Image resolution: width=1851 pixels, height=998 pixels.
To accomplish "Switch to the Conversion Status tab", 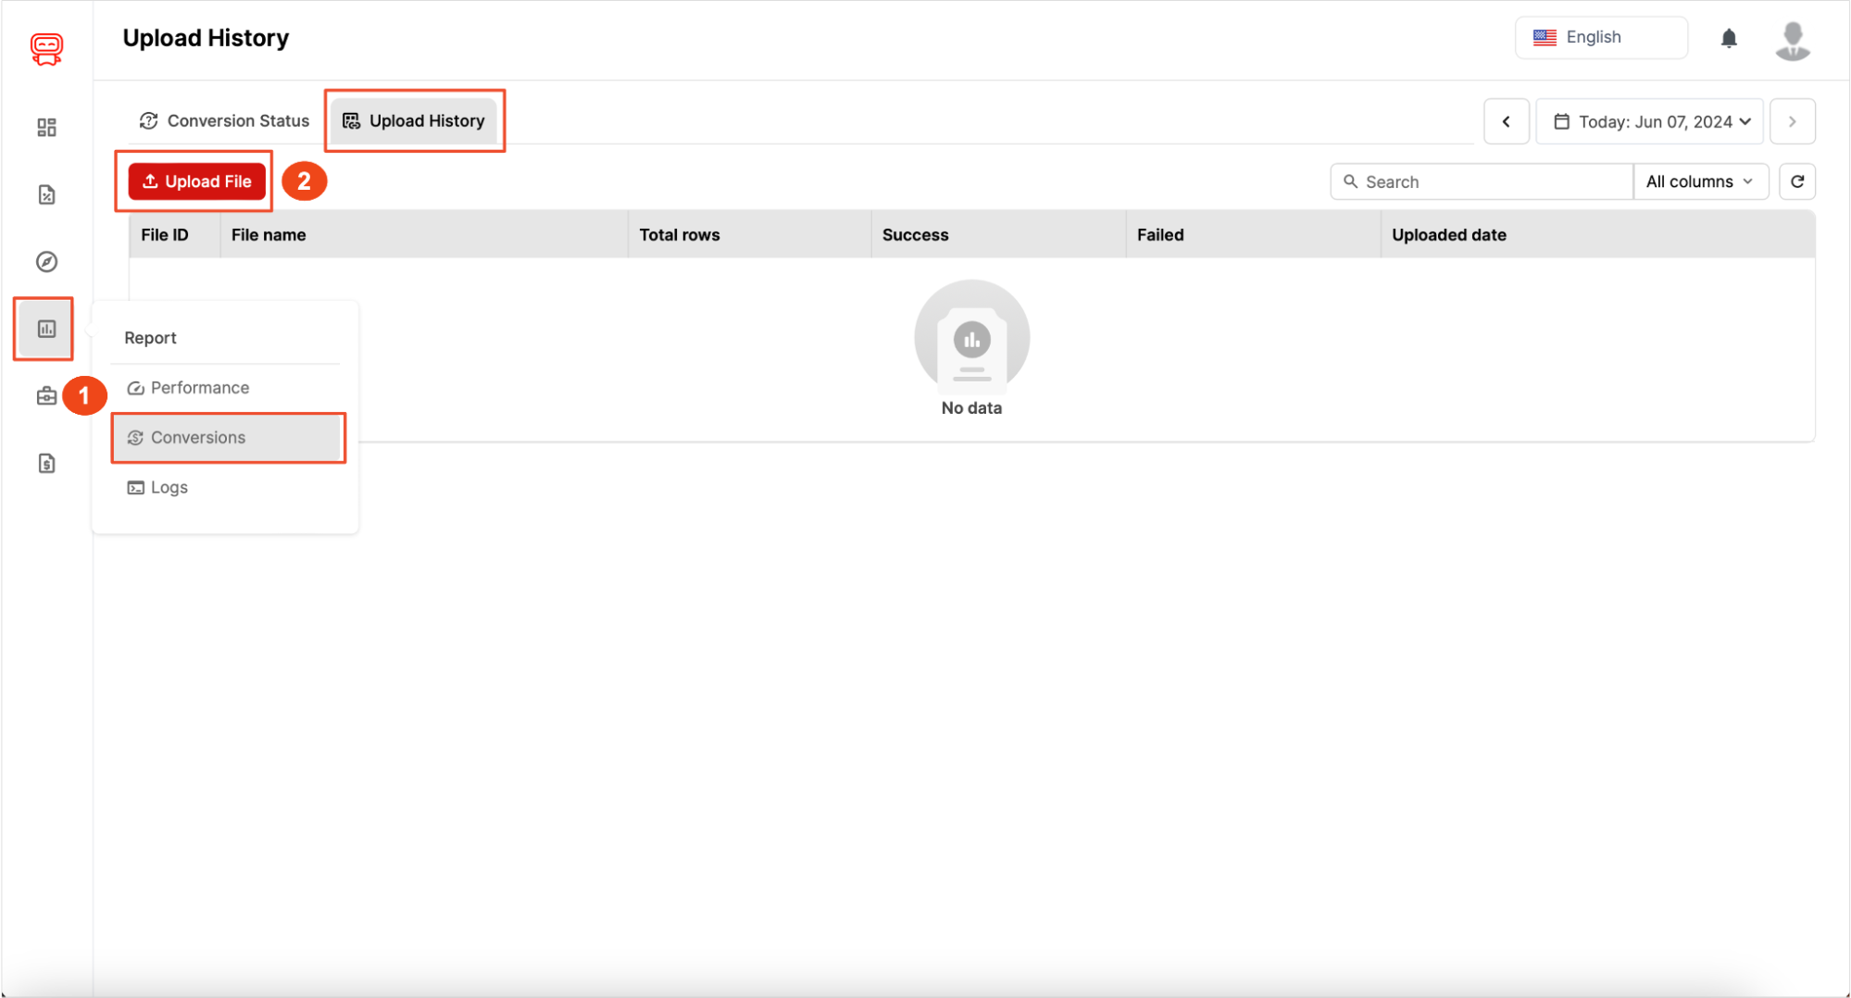I will pyautogui.click(x=223, y=120).
